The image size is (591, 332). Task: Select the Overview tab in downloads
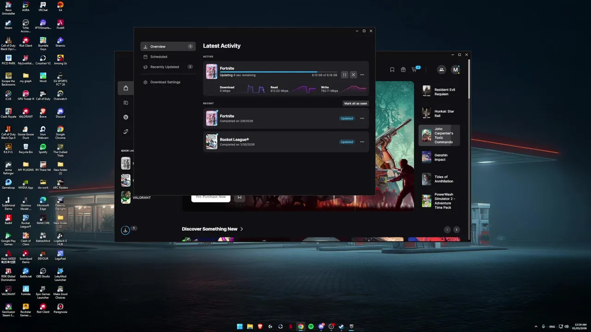point(168,47)
